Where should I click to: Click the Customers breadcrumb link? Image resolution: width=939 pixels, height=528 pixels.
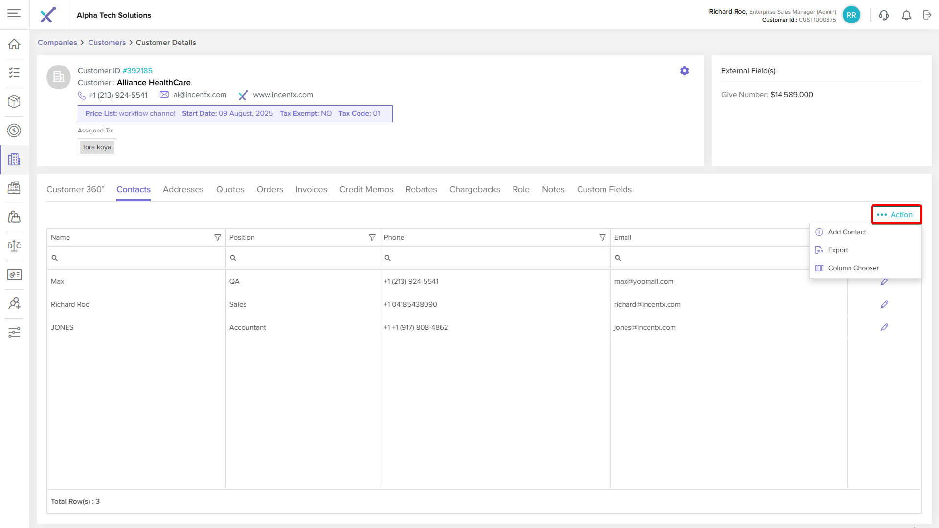tap(107, 43)
